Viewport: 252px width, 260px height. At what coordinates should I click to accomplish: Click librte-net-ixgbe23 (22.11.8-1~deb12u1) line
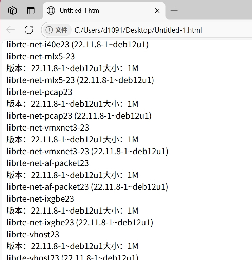(80, 222)
